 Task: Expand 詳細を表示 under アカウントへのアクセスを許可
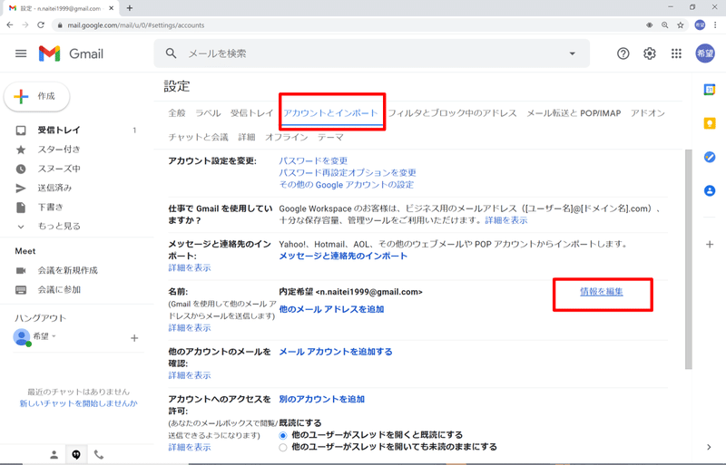pyautogui.click(x=190, y=447)
